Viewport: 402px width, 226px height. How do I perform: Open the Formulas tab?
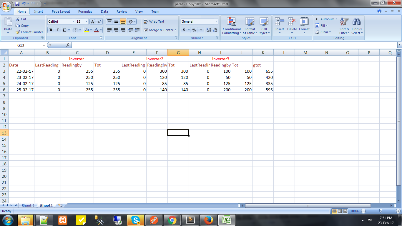click(85, 11)
